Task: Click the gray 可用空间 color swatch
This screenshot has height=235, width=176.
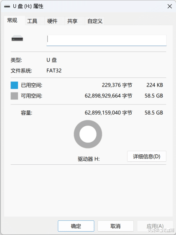Action: coord(14,96)
